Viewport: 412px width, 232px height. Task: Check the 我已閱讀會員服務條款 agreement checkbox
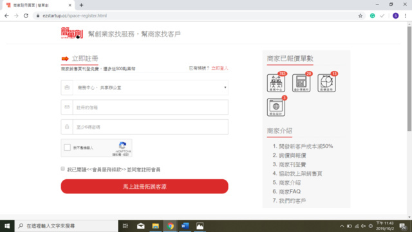(x=62, y=169)
